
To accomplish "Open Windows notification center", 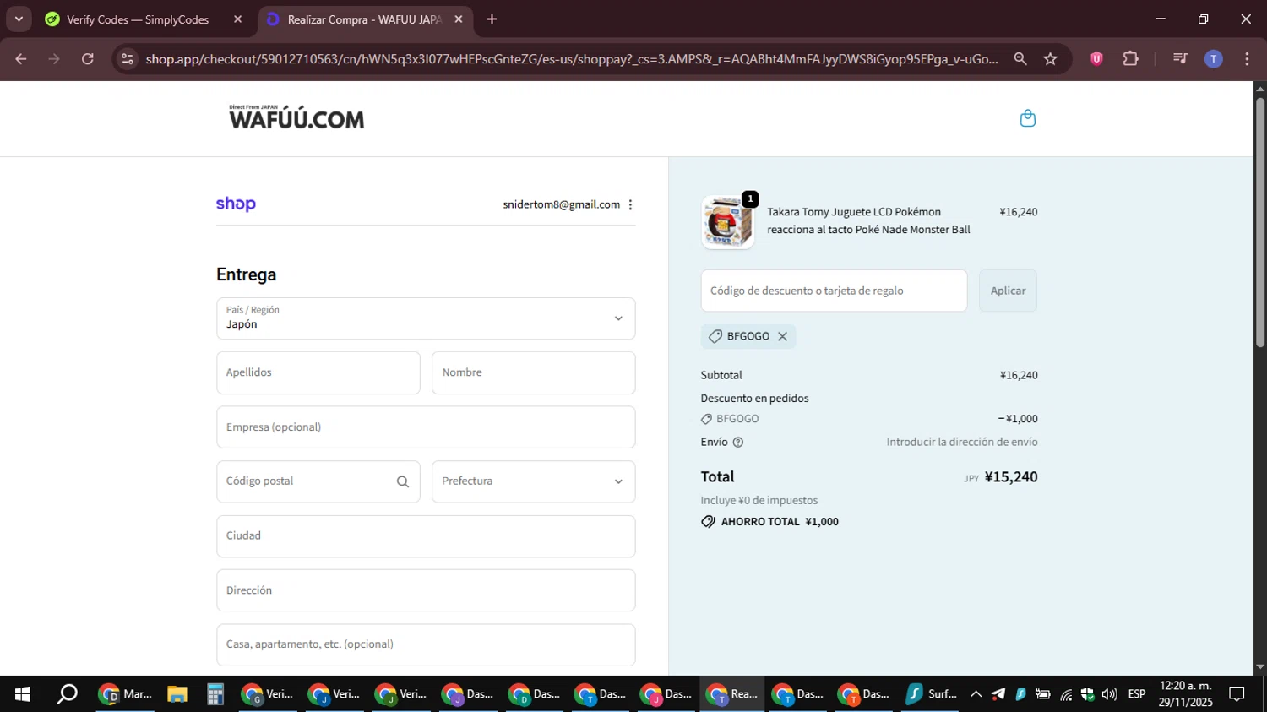I will pos(1237,694).
